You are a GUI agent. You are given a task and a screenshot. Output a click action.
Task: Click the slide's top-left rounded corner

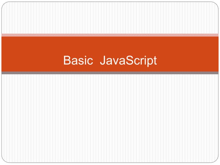(x=3, y=4)
